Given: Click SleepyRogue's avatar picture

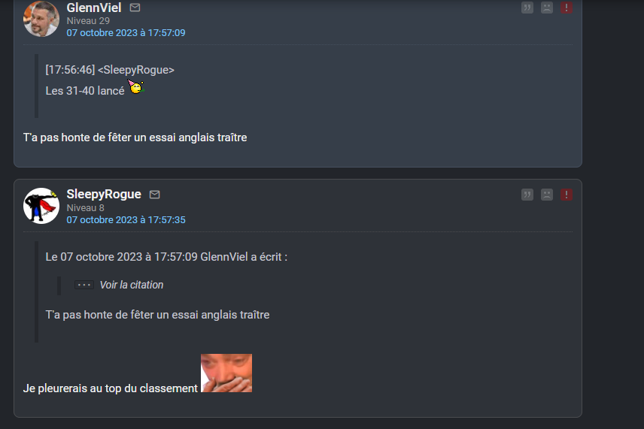Looking at the screenshot, I should [41, 206].
